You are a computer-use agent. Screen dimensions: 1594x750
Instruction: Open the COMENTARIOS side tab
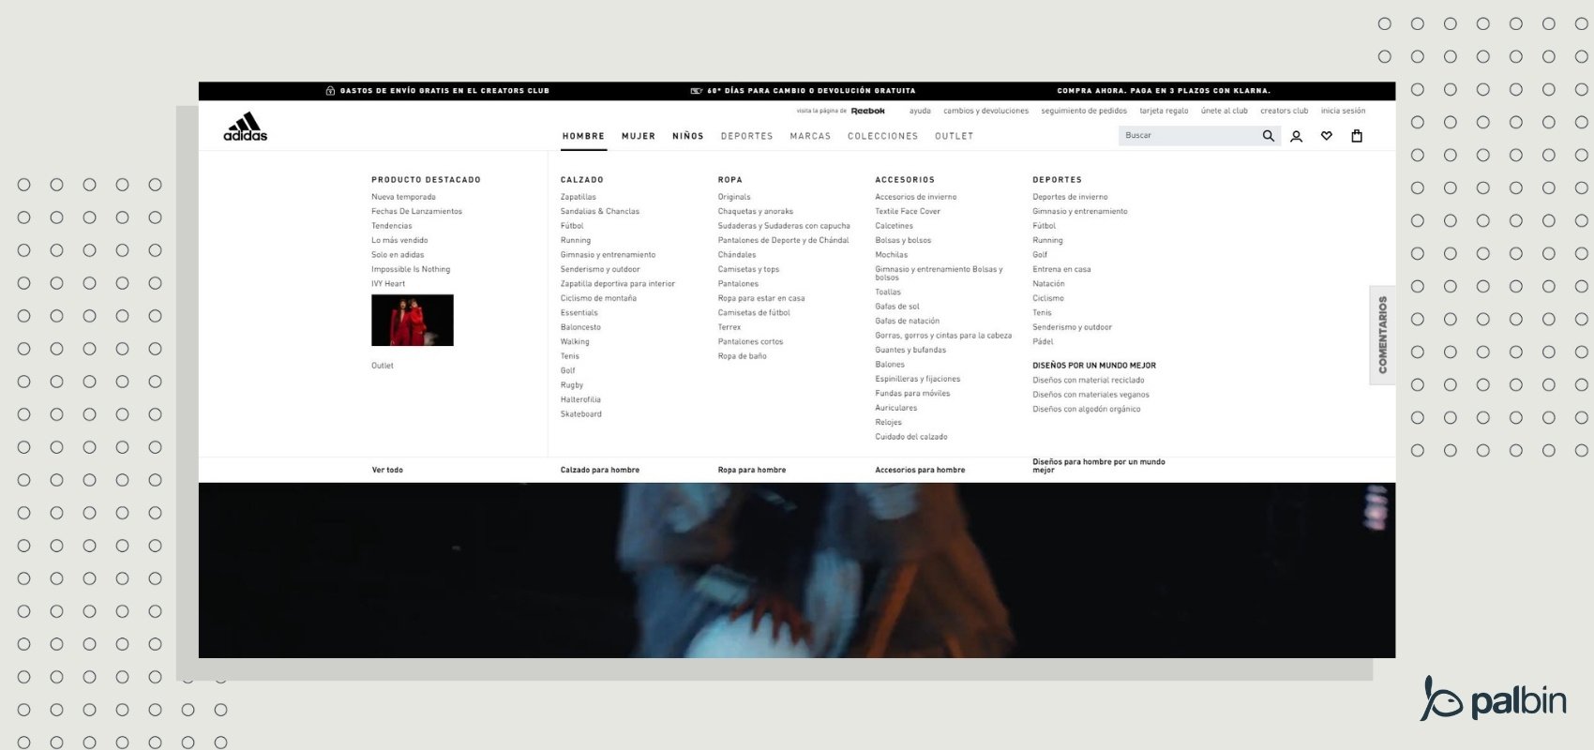coord(1382,335)
